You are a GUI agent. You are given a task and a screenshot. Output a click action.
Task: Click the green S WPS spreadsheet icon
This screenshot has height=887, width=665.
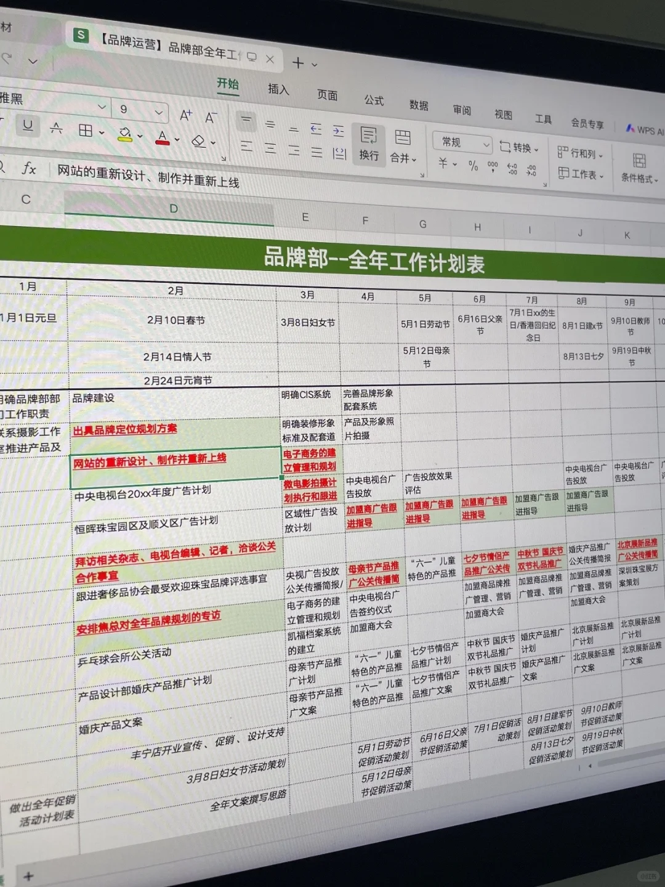point(81,35)
